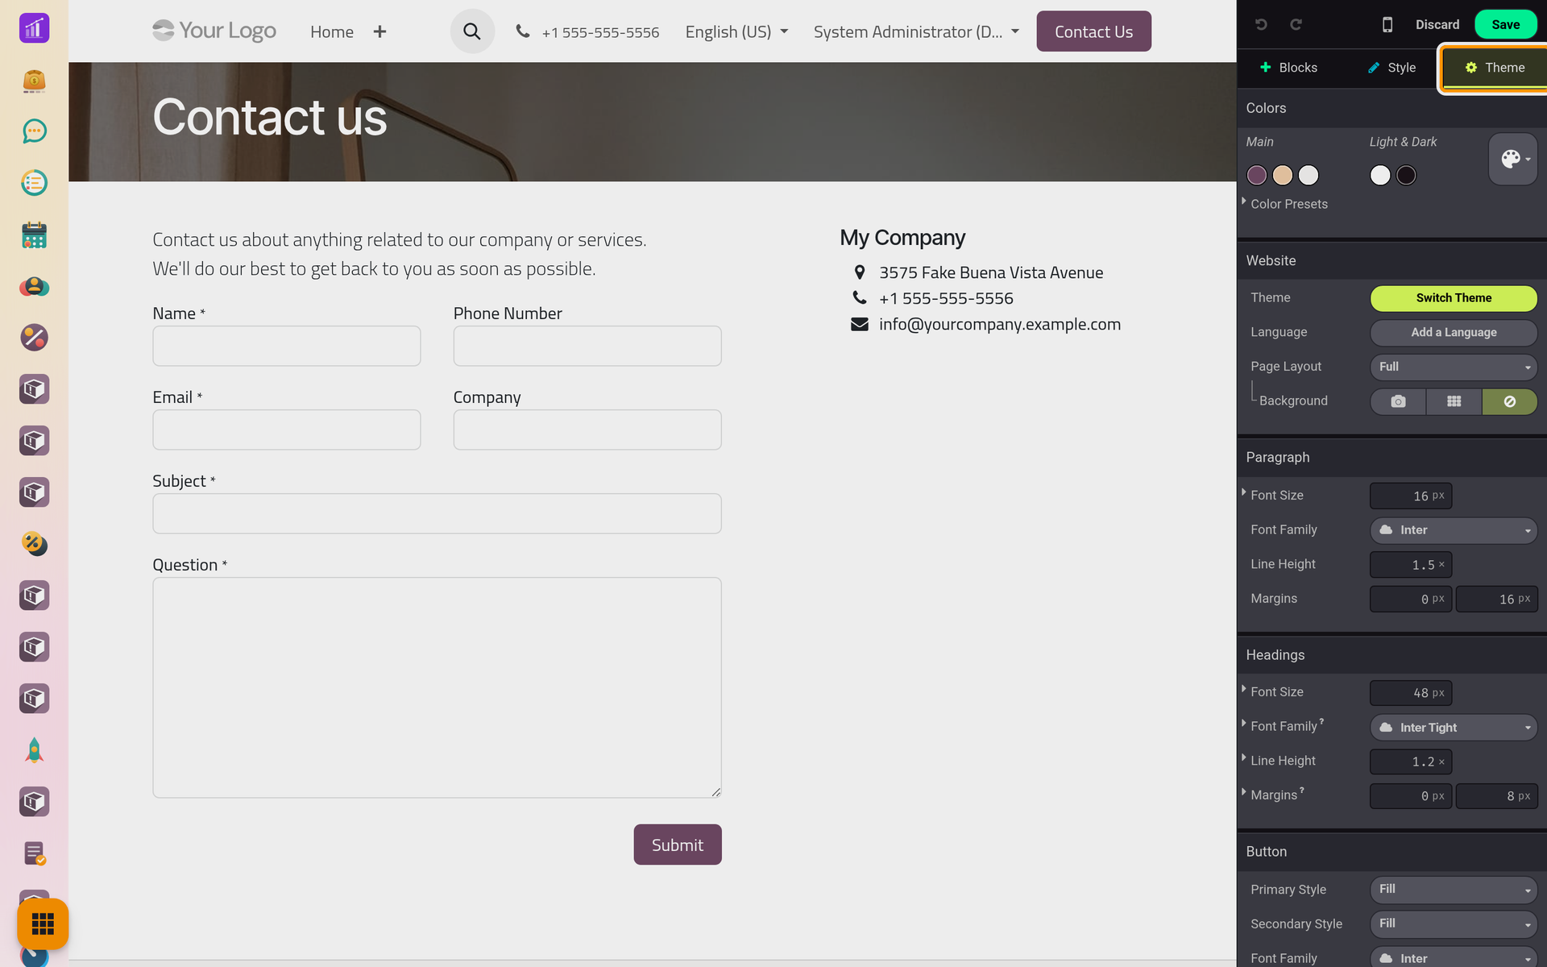Click the Switch Theme button
The width and height of the screenshot is (1547, 967).
(1454, 298)
